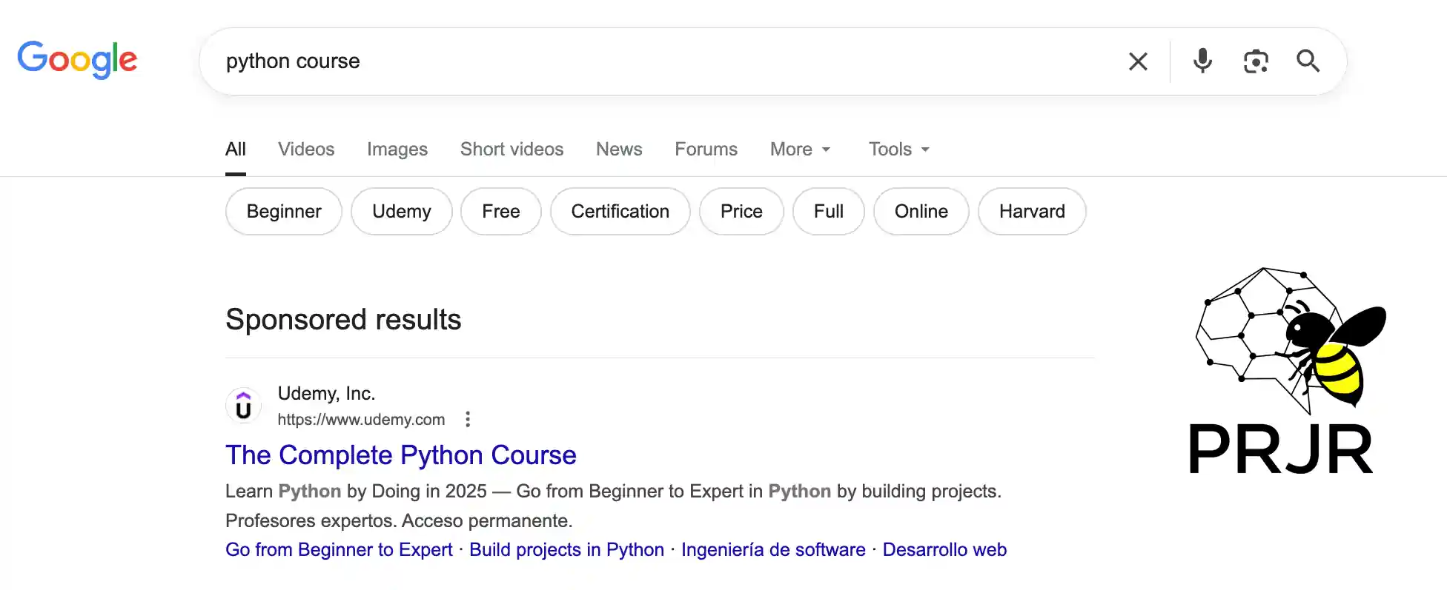Click the https://www.udemy.com URL text

tap(361, 420)
